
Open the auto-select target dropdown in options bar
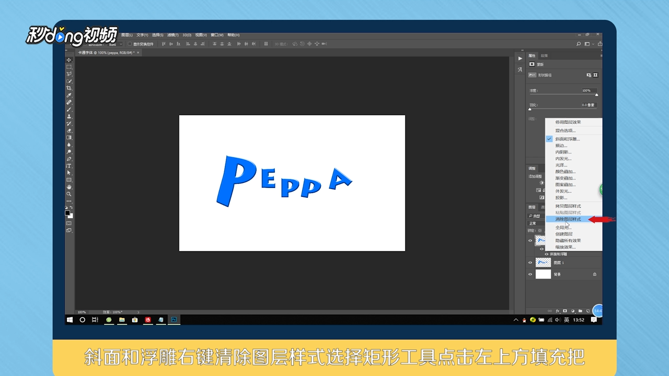click(114, 44)
